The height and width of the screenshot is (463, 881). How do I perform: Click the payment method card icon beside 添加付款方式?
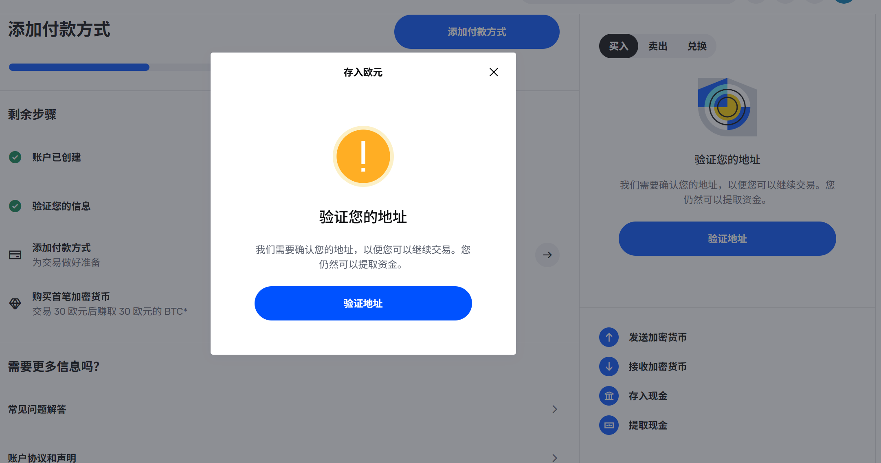click(x=15, y=255)
